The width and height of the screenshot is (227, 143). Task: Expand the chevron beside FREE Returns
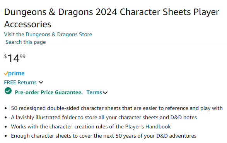click(41, 82)
